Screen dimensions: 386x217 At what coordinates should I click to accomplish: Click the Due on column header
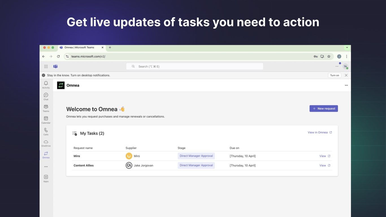(x=235, y=148)
